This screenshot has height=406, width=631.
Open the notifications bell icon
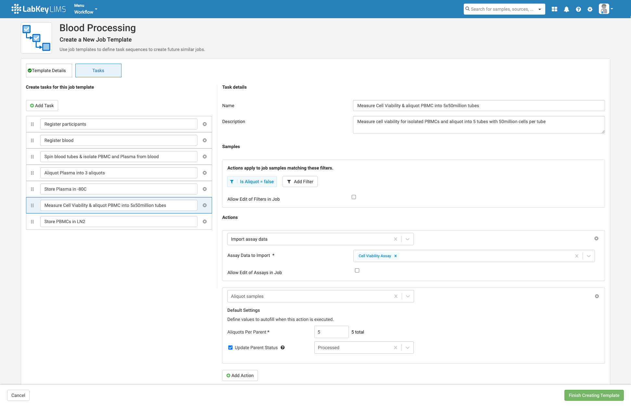(566, 9)
